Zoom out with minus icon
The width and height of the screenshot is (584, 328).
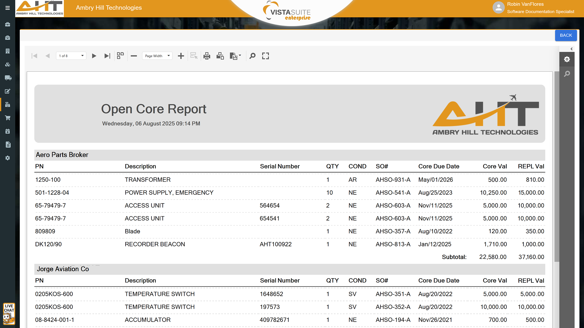coord(134,56)
